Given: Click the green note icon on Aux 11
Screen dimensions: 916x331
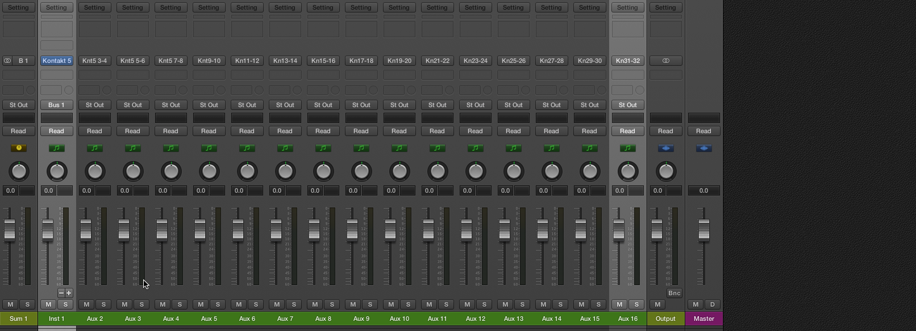Looking at the screenshot, I should tap(438, 148).
